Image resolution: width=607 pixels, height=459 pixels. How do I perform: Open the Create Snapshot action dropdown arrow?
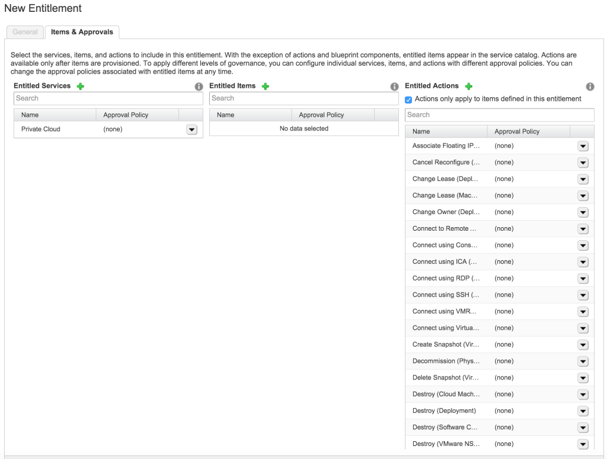coord(583,345)
